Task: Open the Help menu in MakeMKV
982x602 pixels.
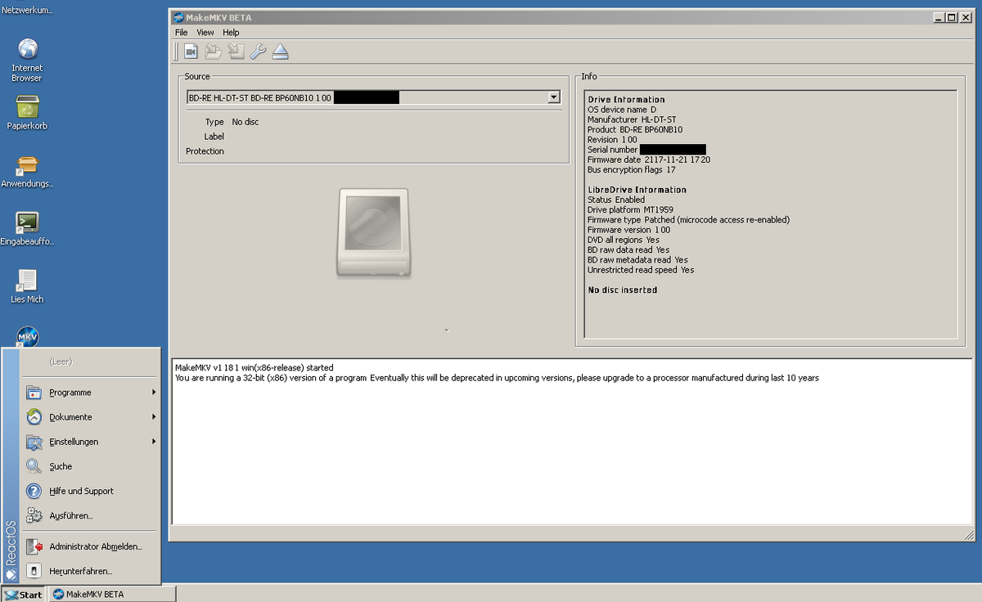Action: (232, 33)
